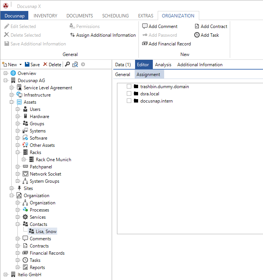Expand the Rack One Munich node
Viewport: 263px width, 280px height.
(x=23, y=159)
